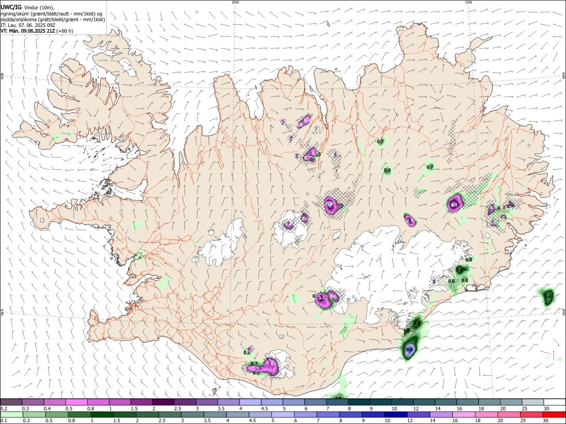566x424 pixels.
Task: Select the 3.3 snow value label
Action: (321, 298)
